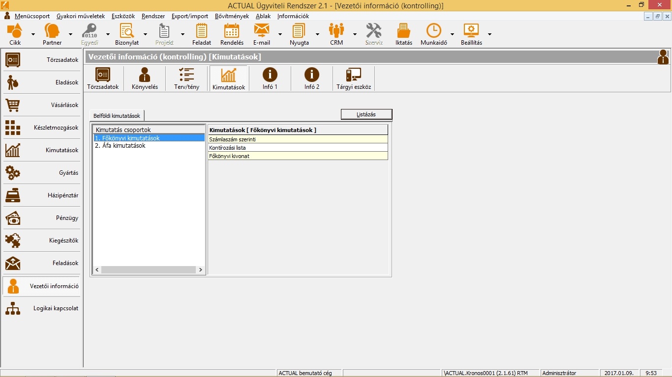The image size is (672, 377).
Task: Select the Áfa kimutatások group
Action: tap(120, 146)
